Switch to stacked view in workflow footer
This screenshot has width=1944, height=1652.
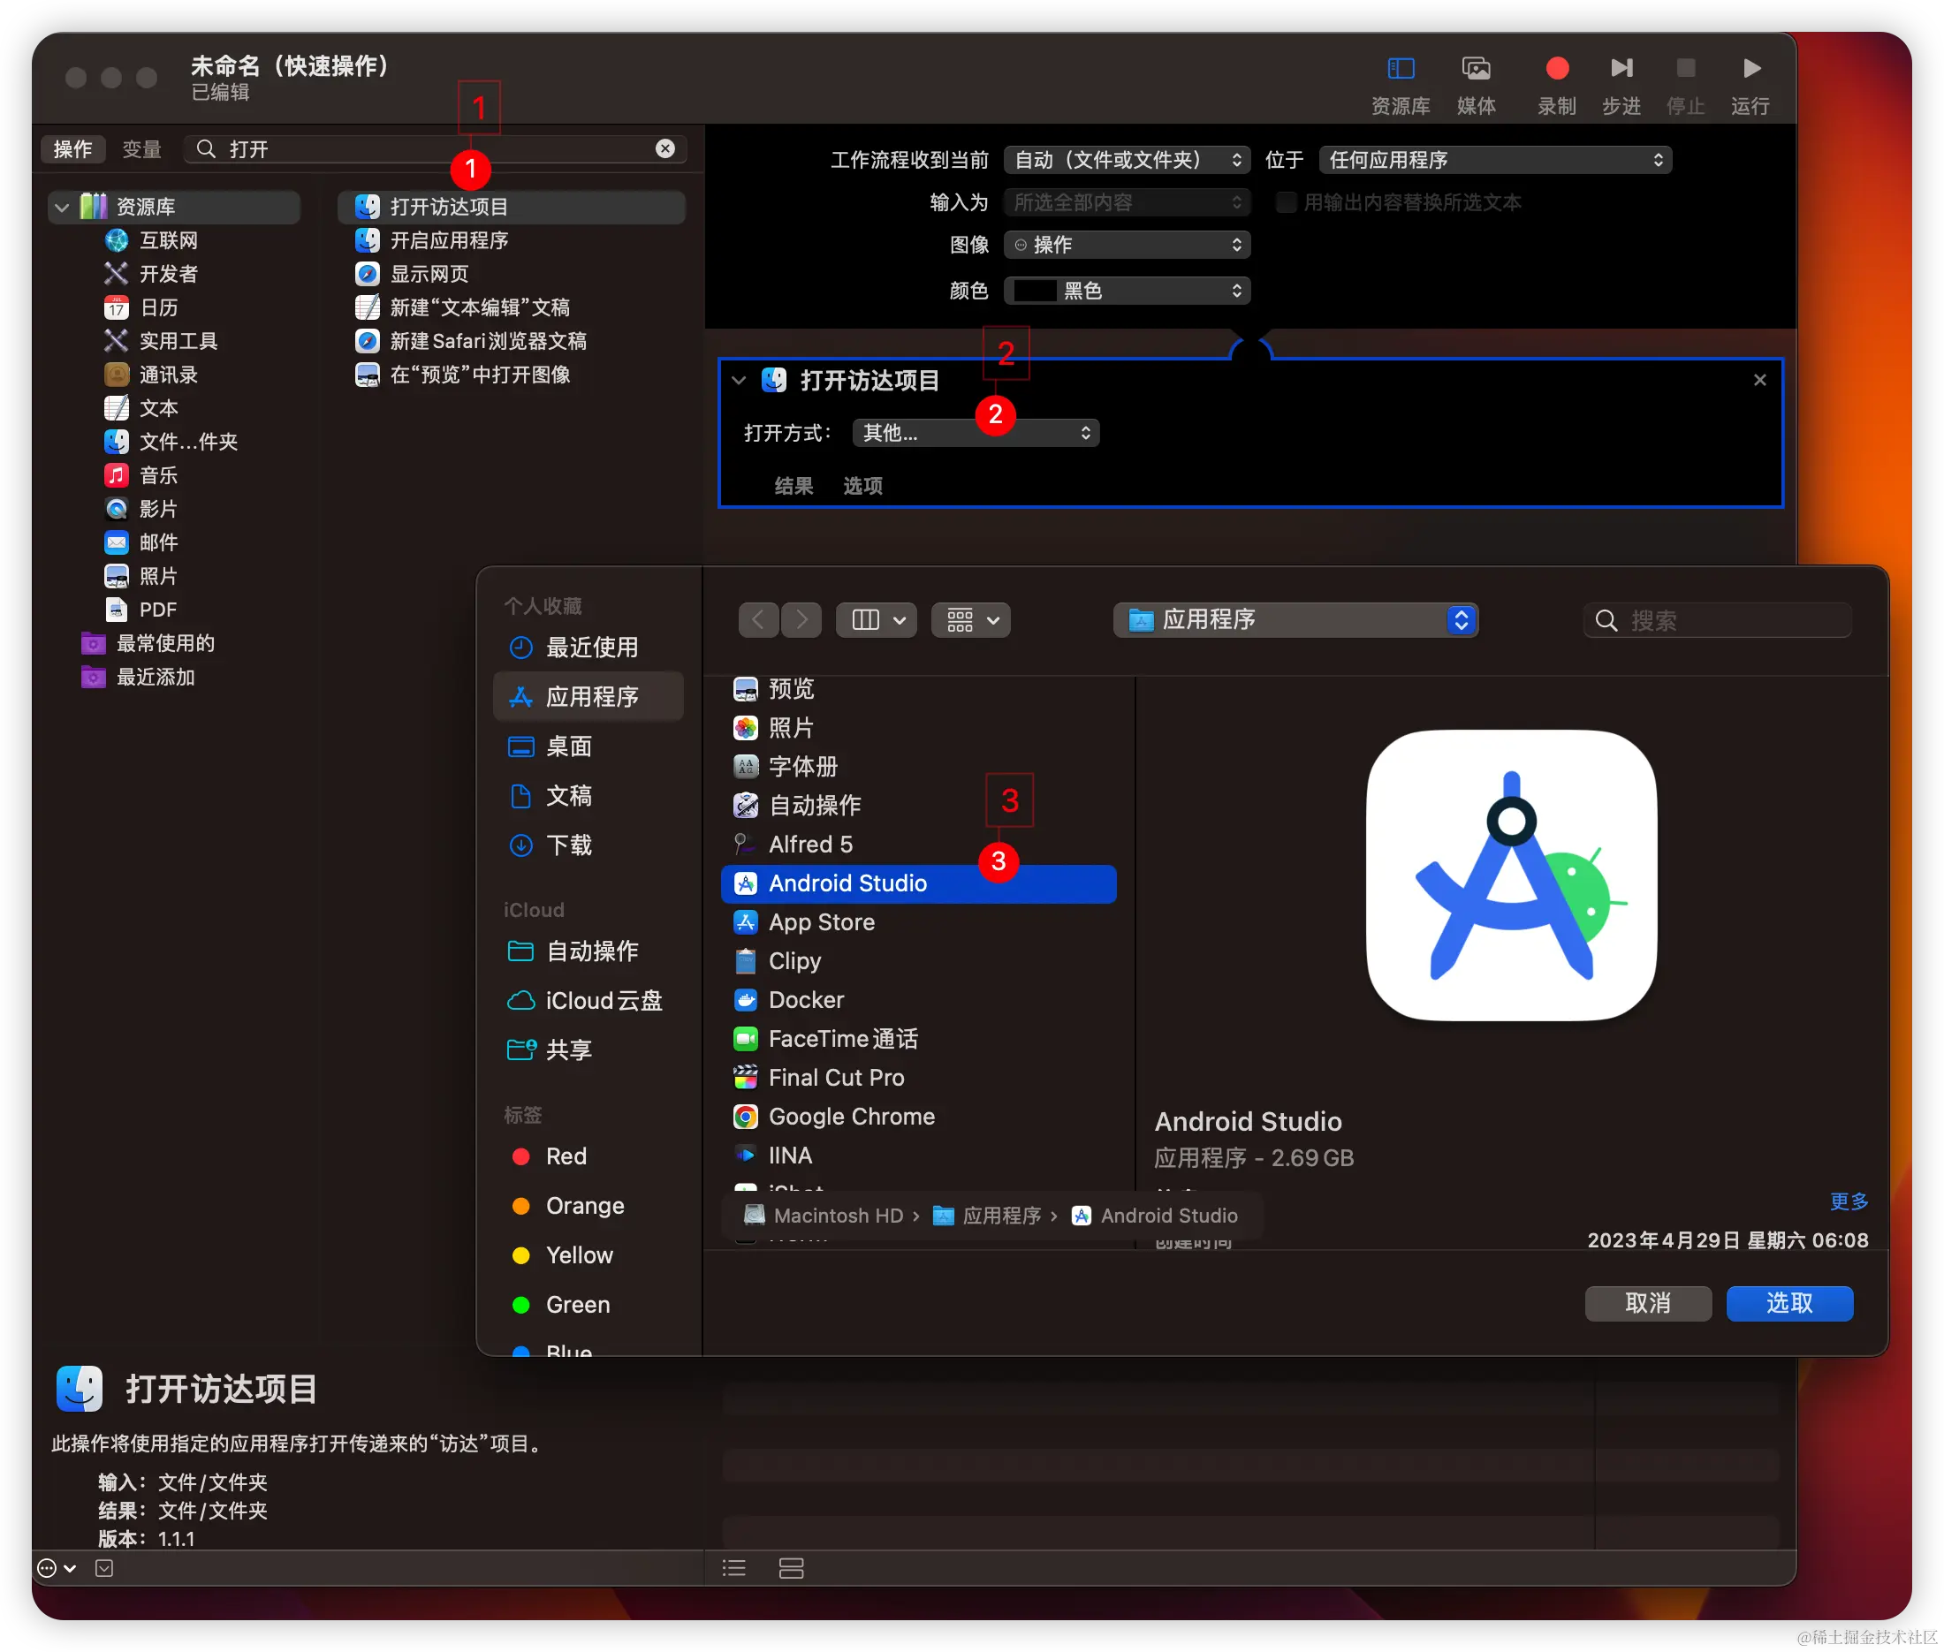click(791, 1568)
